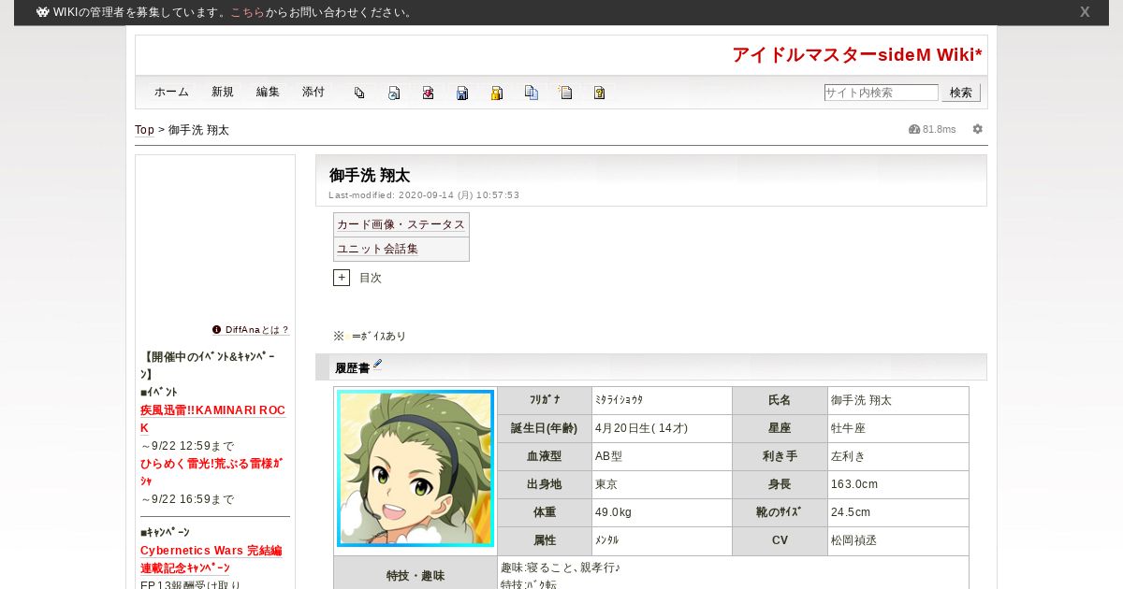
Task: Open the 添付 menu item
Action: pyautogui.click(x=314, y=92)
